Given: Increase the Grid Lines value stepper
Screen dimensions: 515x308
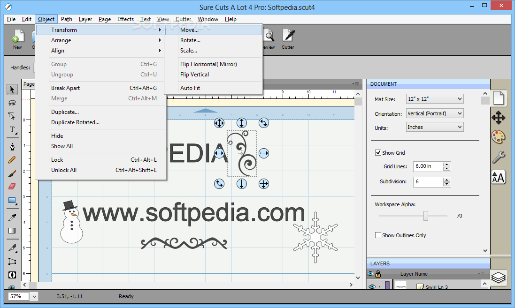Looking at the screenshot, I should pos(446,164).
